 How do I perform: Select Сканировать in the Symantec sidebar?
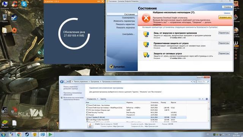128,18
